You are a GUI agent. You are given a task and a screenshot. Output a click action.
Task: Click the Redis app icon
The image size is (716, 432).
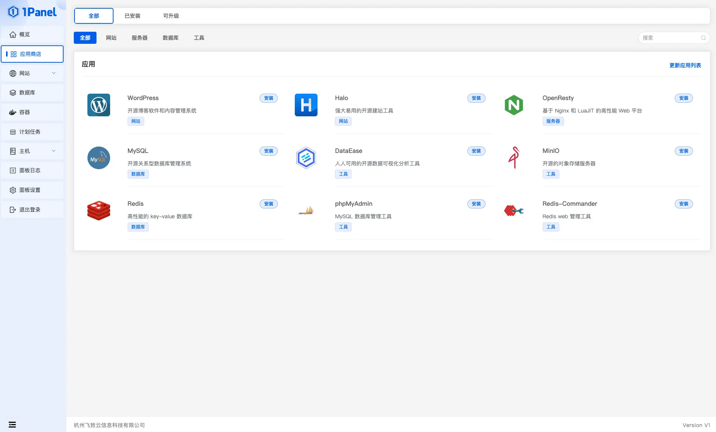point(99,210)
